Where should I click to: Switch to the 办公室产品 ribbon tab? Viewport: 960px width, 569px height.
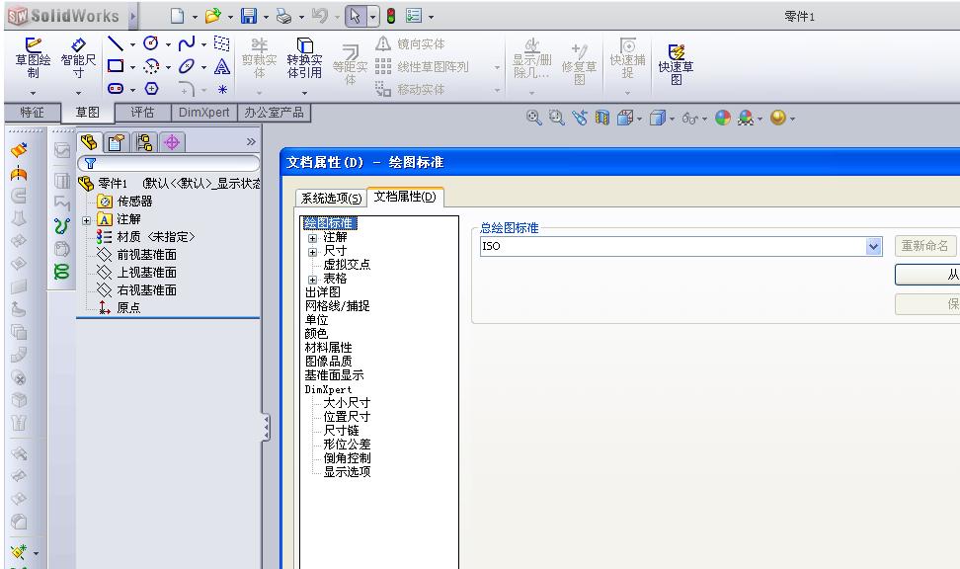point(274,113)
